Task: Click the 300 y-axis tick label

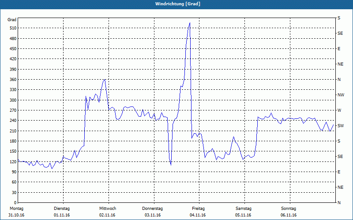Action: pyautogui.click(x=13, y=100)
